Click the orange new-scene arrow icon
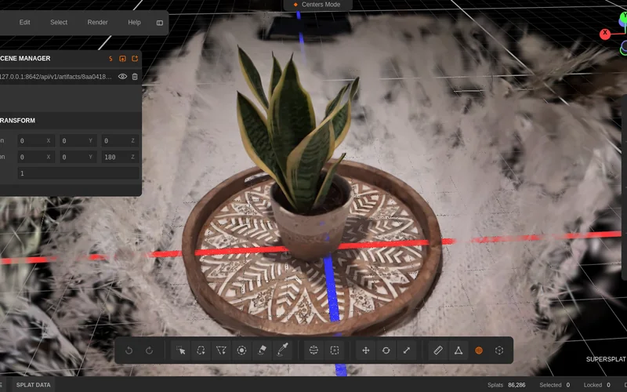Screen dimensions: 627x392 pos(135,58)
